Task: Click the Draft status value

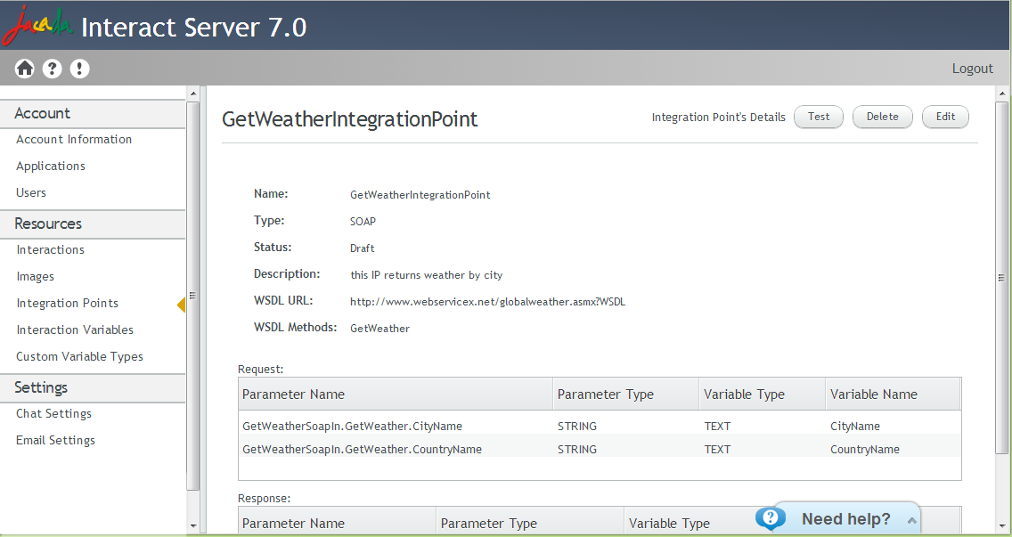Action: point(362,248)
